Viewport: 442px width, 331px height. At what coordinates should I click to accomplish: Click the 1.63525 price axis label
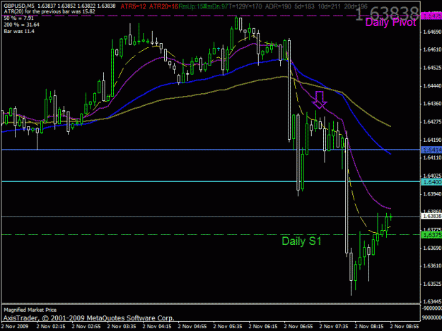(x=432, y=284)
